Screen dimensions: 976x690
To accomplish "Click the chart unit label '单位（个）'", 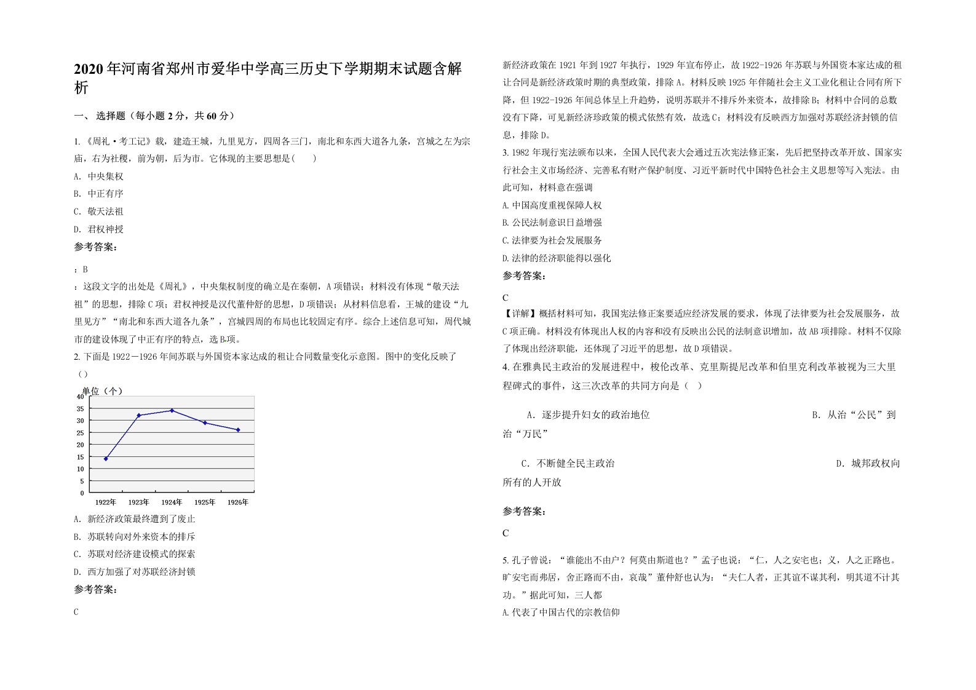I will [102, 391].
